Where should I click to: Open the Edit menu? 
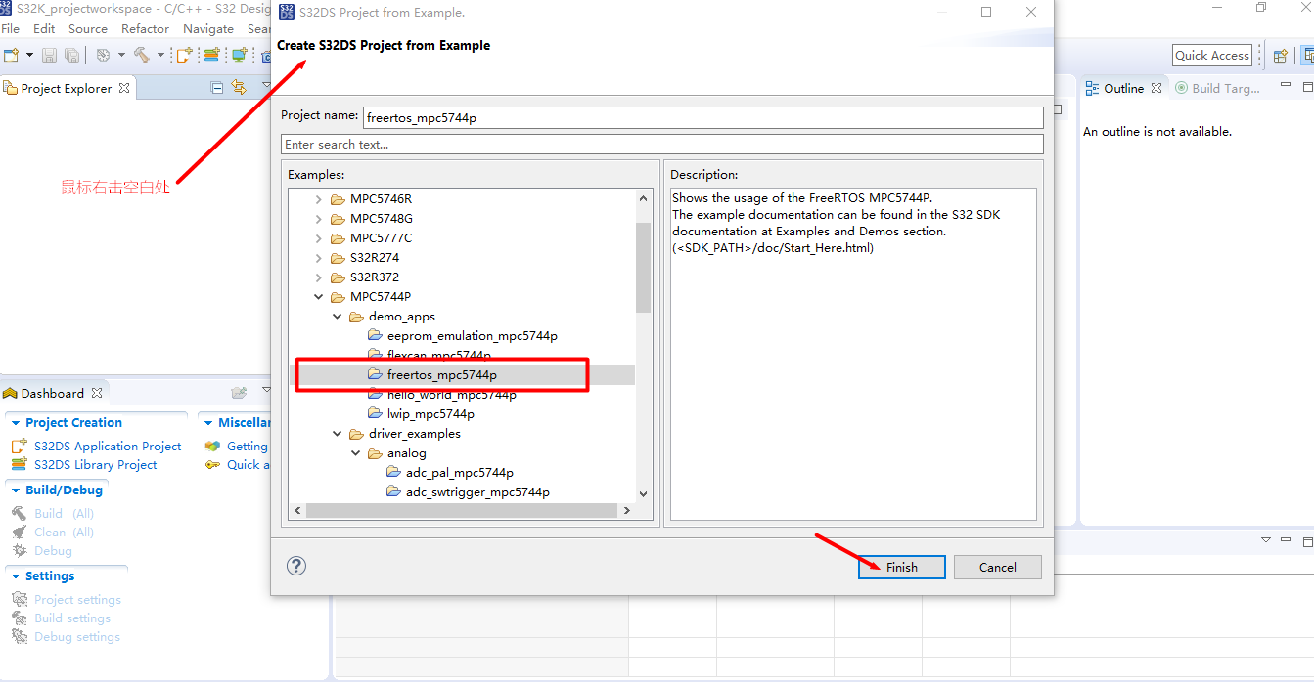click(x=44, y=29)
